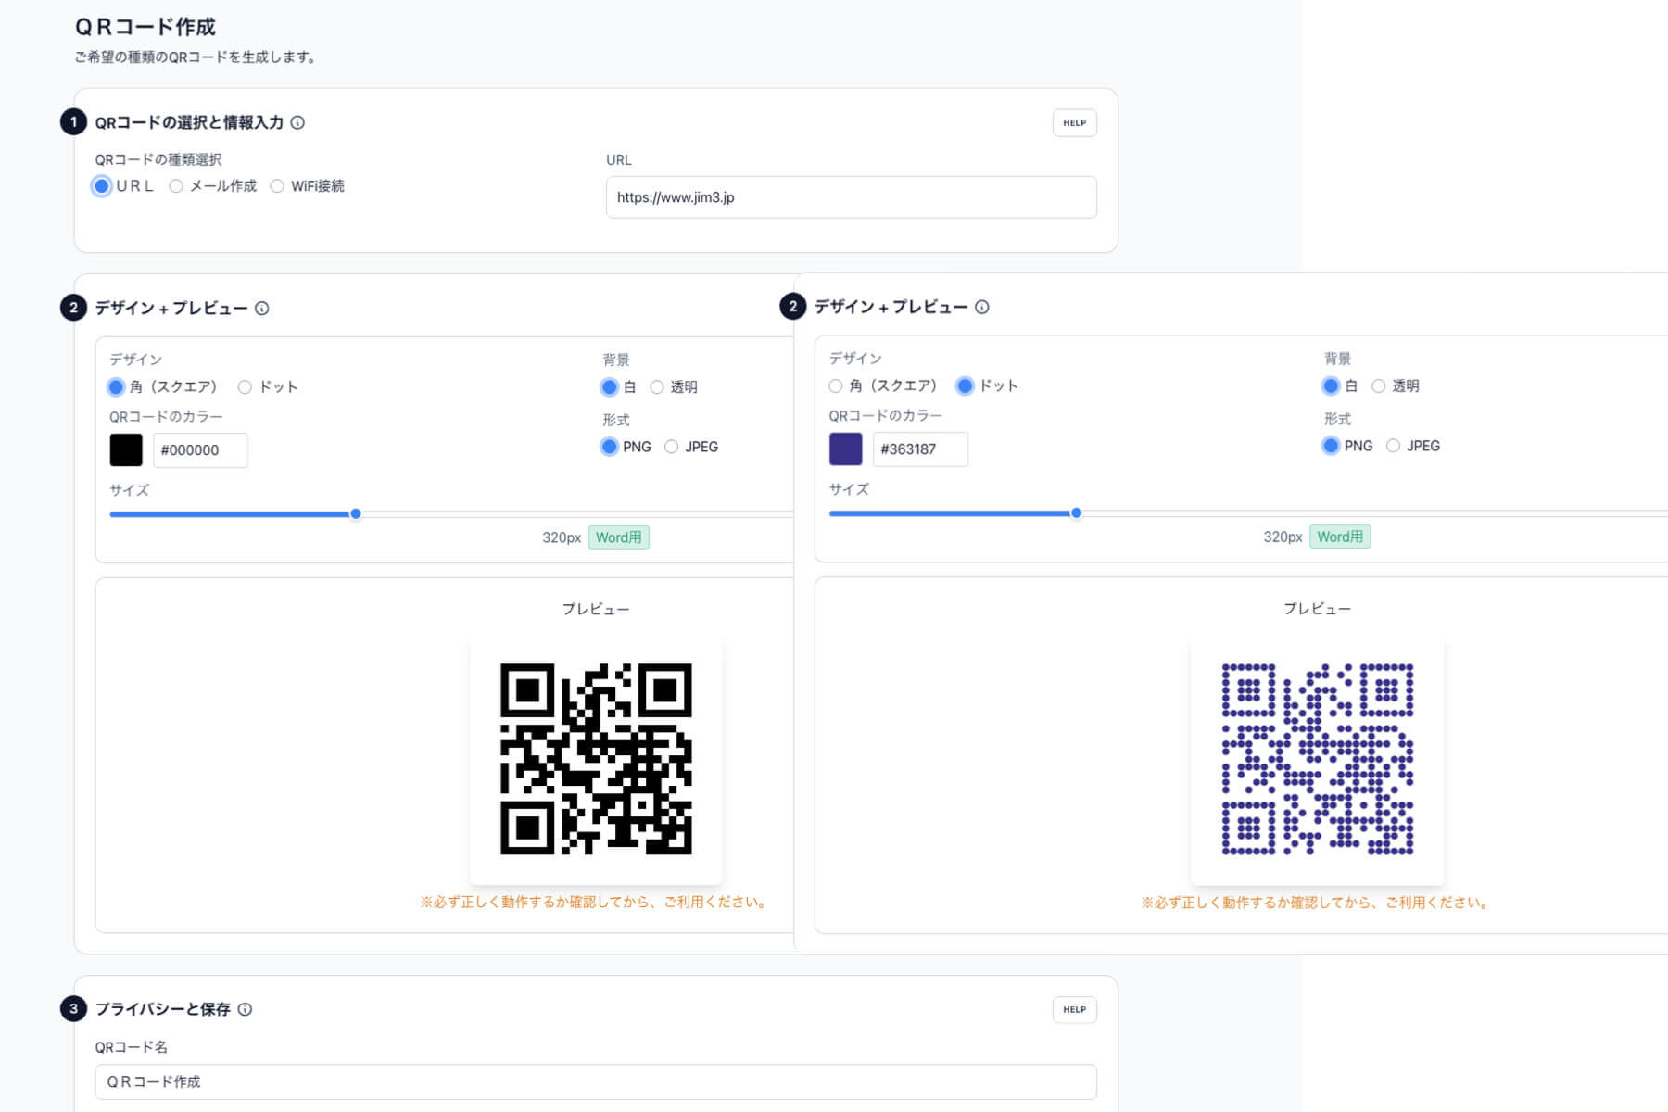This screenshot has height=1112, width=1668.
Task: Click the #000000 color code field
Action: pos(200,450)
